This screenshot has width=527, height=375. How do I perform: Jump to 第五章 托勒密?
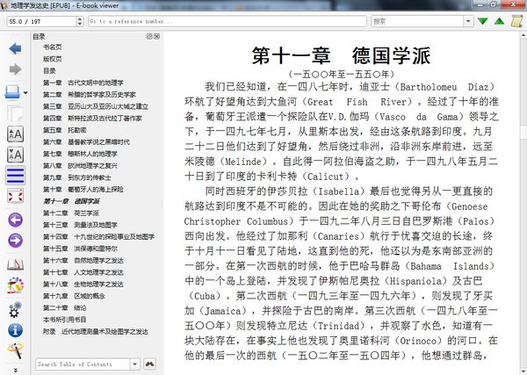pos(65,130)
